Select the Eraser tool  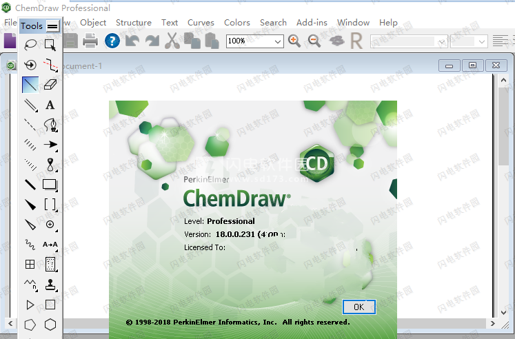[x=50, y=85]
